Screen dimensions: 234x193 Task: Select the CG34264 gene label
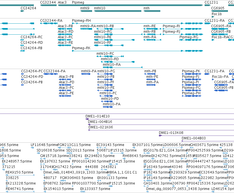tap(28, 8)
